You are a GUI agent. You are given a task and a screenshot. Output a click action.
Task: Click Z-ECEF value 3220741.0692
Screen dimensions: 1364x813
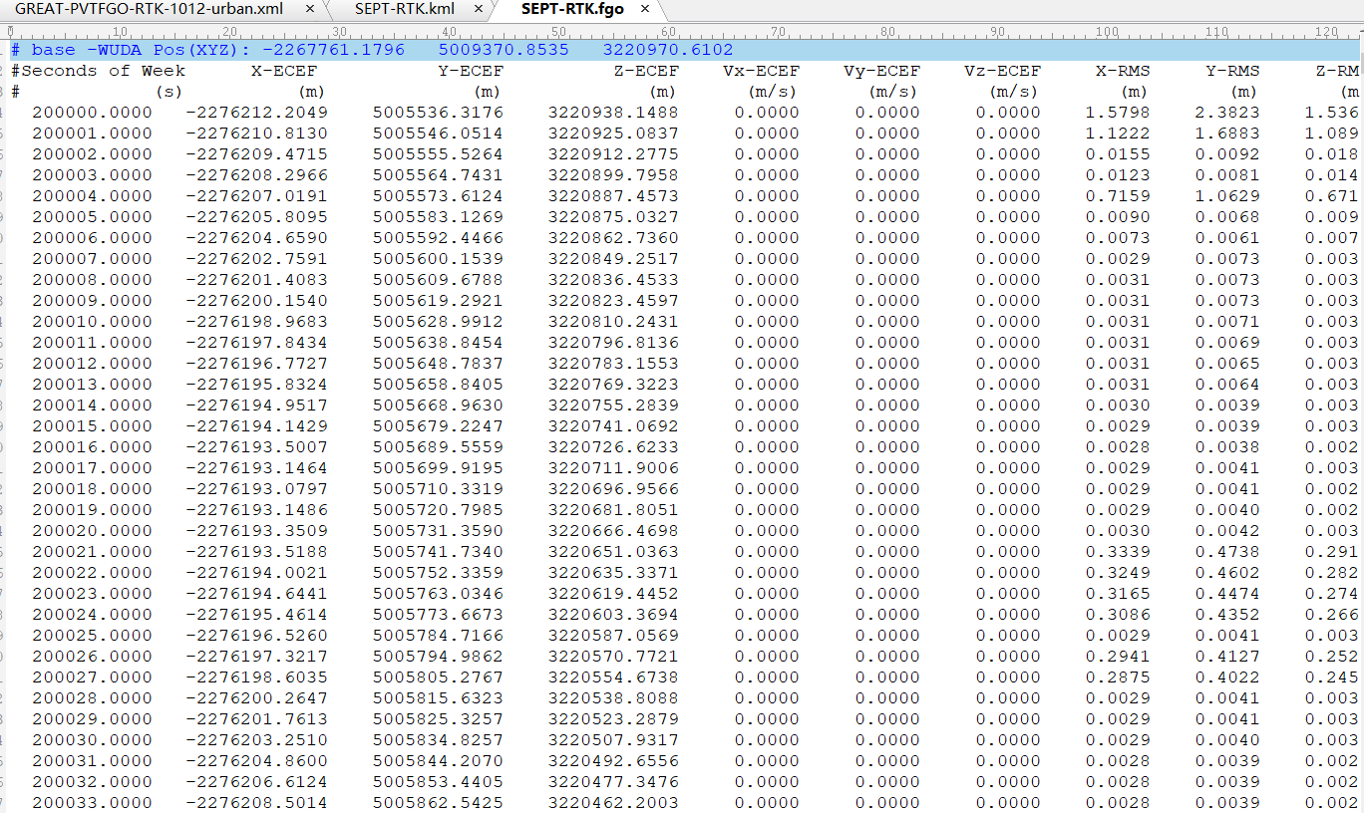613,426
